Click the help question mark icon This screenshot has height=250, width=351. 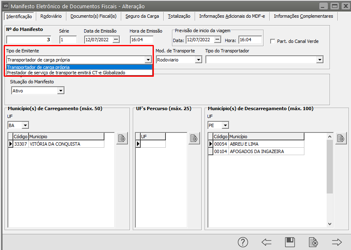pyautogui.click(x=243, y=242)
